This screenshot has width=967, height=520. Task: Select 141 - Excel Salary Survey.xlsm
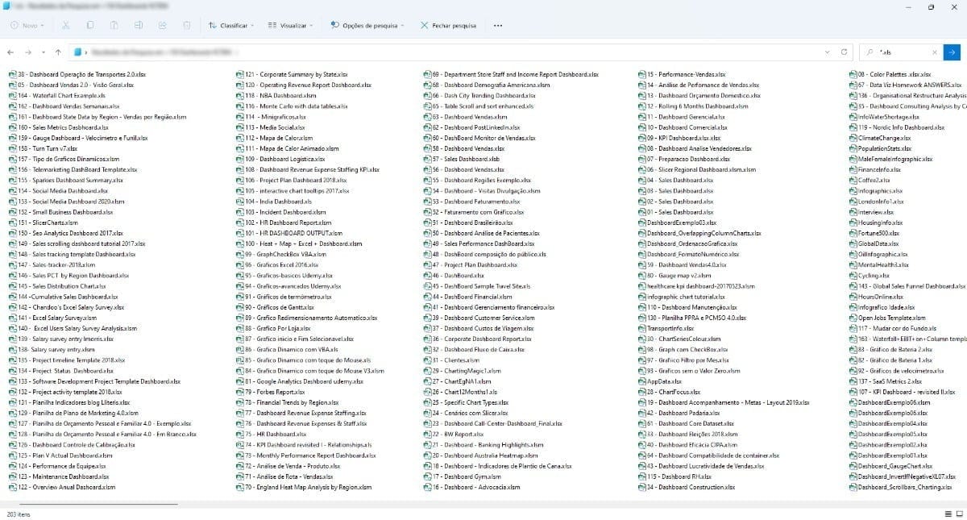click(52, 318)
